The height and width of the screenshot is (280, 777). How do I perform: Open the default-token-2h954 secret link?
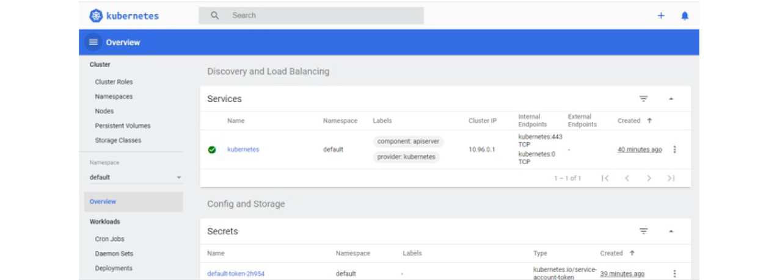point(236,274)
